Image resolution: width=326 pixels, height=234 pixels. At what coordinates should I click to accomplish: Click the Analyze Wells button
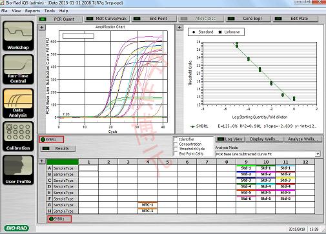pyautogui.click(x=303, y=139)
